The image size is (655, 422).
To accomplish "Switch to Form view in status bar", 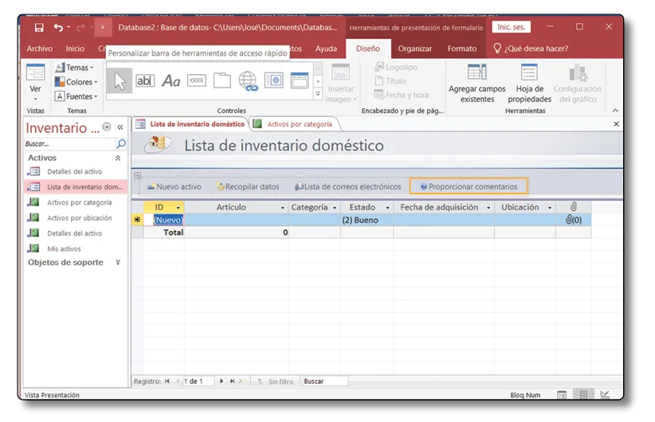I will (x=562, y=395).
